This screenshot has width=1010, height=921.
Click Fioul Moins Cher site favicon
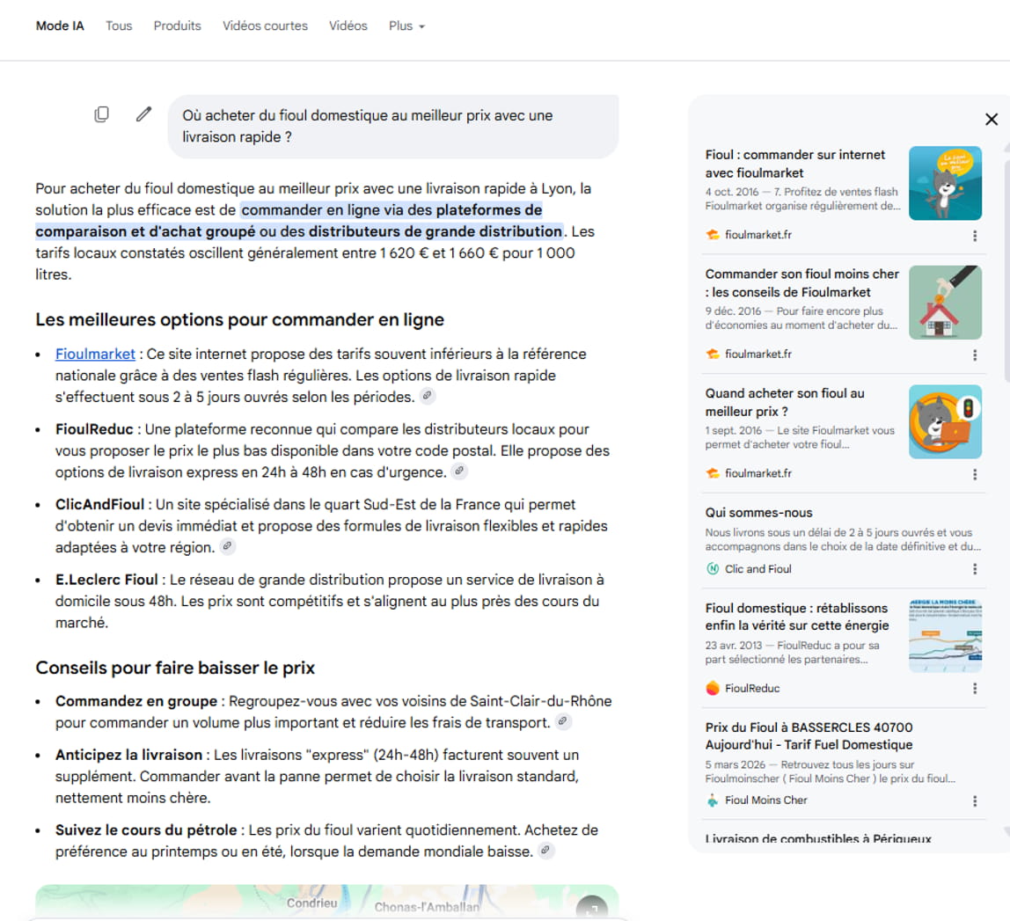(713, 800)
